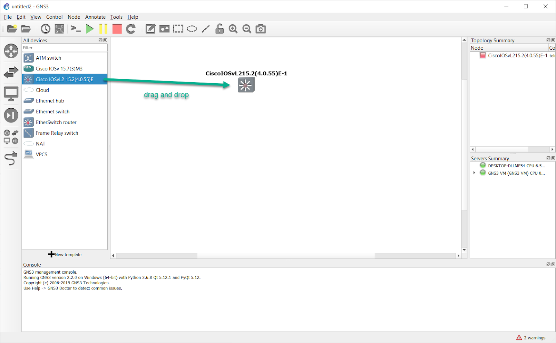Open the Annotate menu
556x343 pixels.
coord(96,17)
